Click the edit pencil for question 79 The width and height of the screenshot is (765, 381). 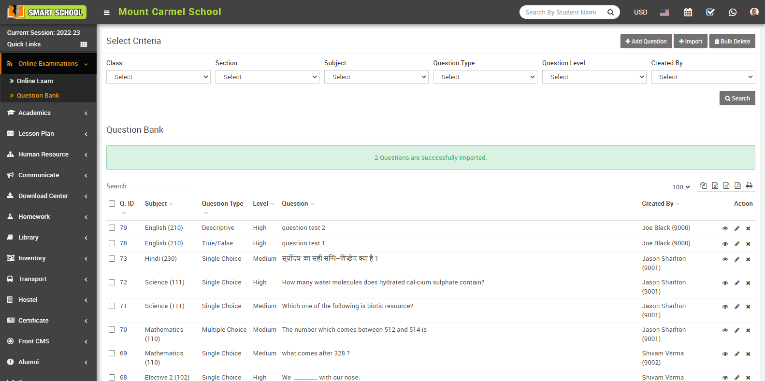[737, 228]
